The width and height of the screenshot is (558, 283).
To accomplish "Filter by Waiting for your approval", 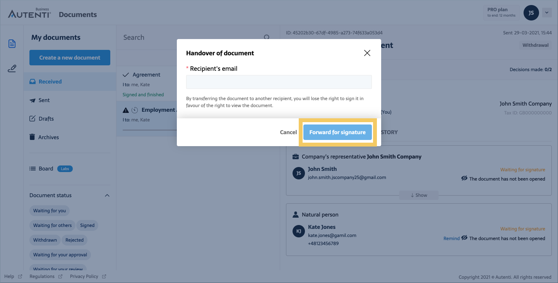I will tap(60, 255).
